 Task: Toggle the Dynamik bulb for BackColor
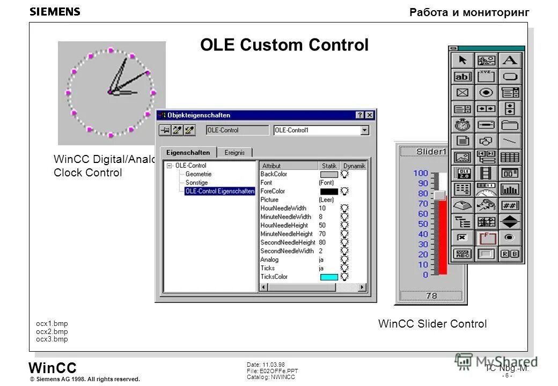pos(344,174)
